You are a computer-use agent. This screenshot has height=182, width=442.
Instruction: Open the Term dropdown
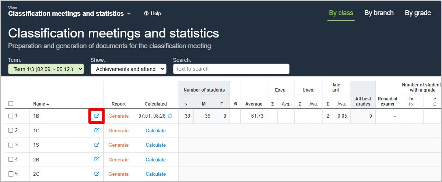(x=46, y=69)
